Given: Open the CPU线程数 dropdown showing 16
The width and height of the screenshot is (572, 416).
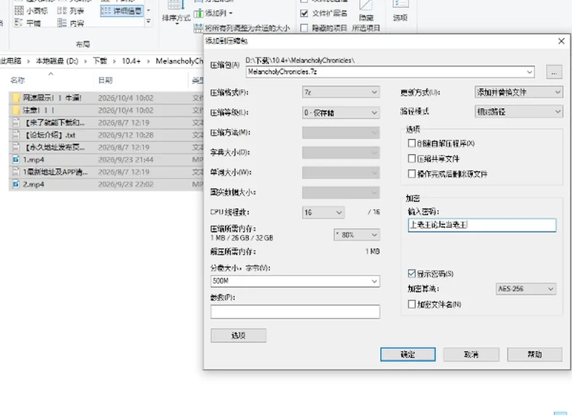Looking at the screenshot, I should pos(323,212).
